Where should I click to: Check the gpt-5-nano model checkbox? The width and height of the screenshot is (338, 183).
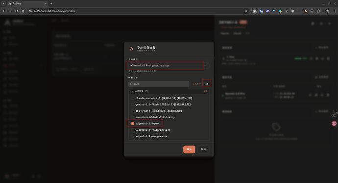coord(133,111)
